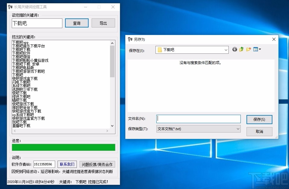Screen dimensions: 289x189
Task: Click the 保存(S) save button
Action: pyautogui.click(x=259, y=119)
